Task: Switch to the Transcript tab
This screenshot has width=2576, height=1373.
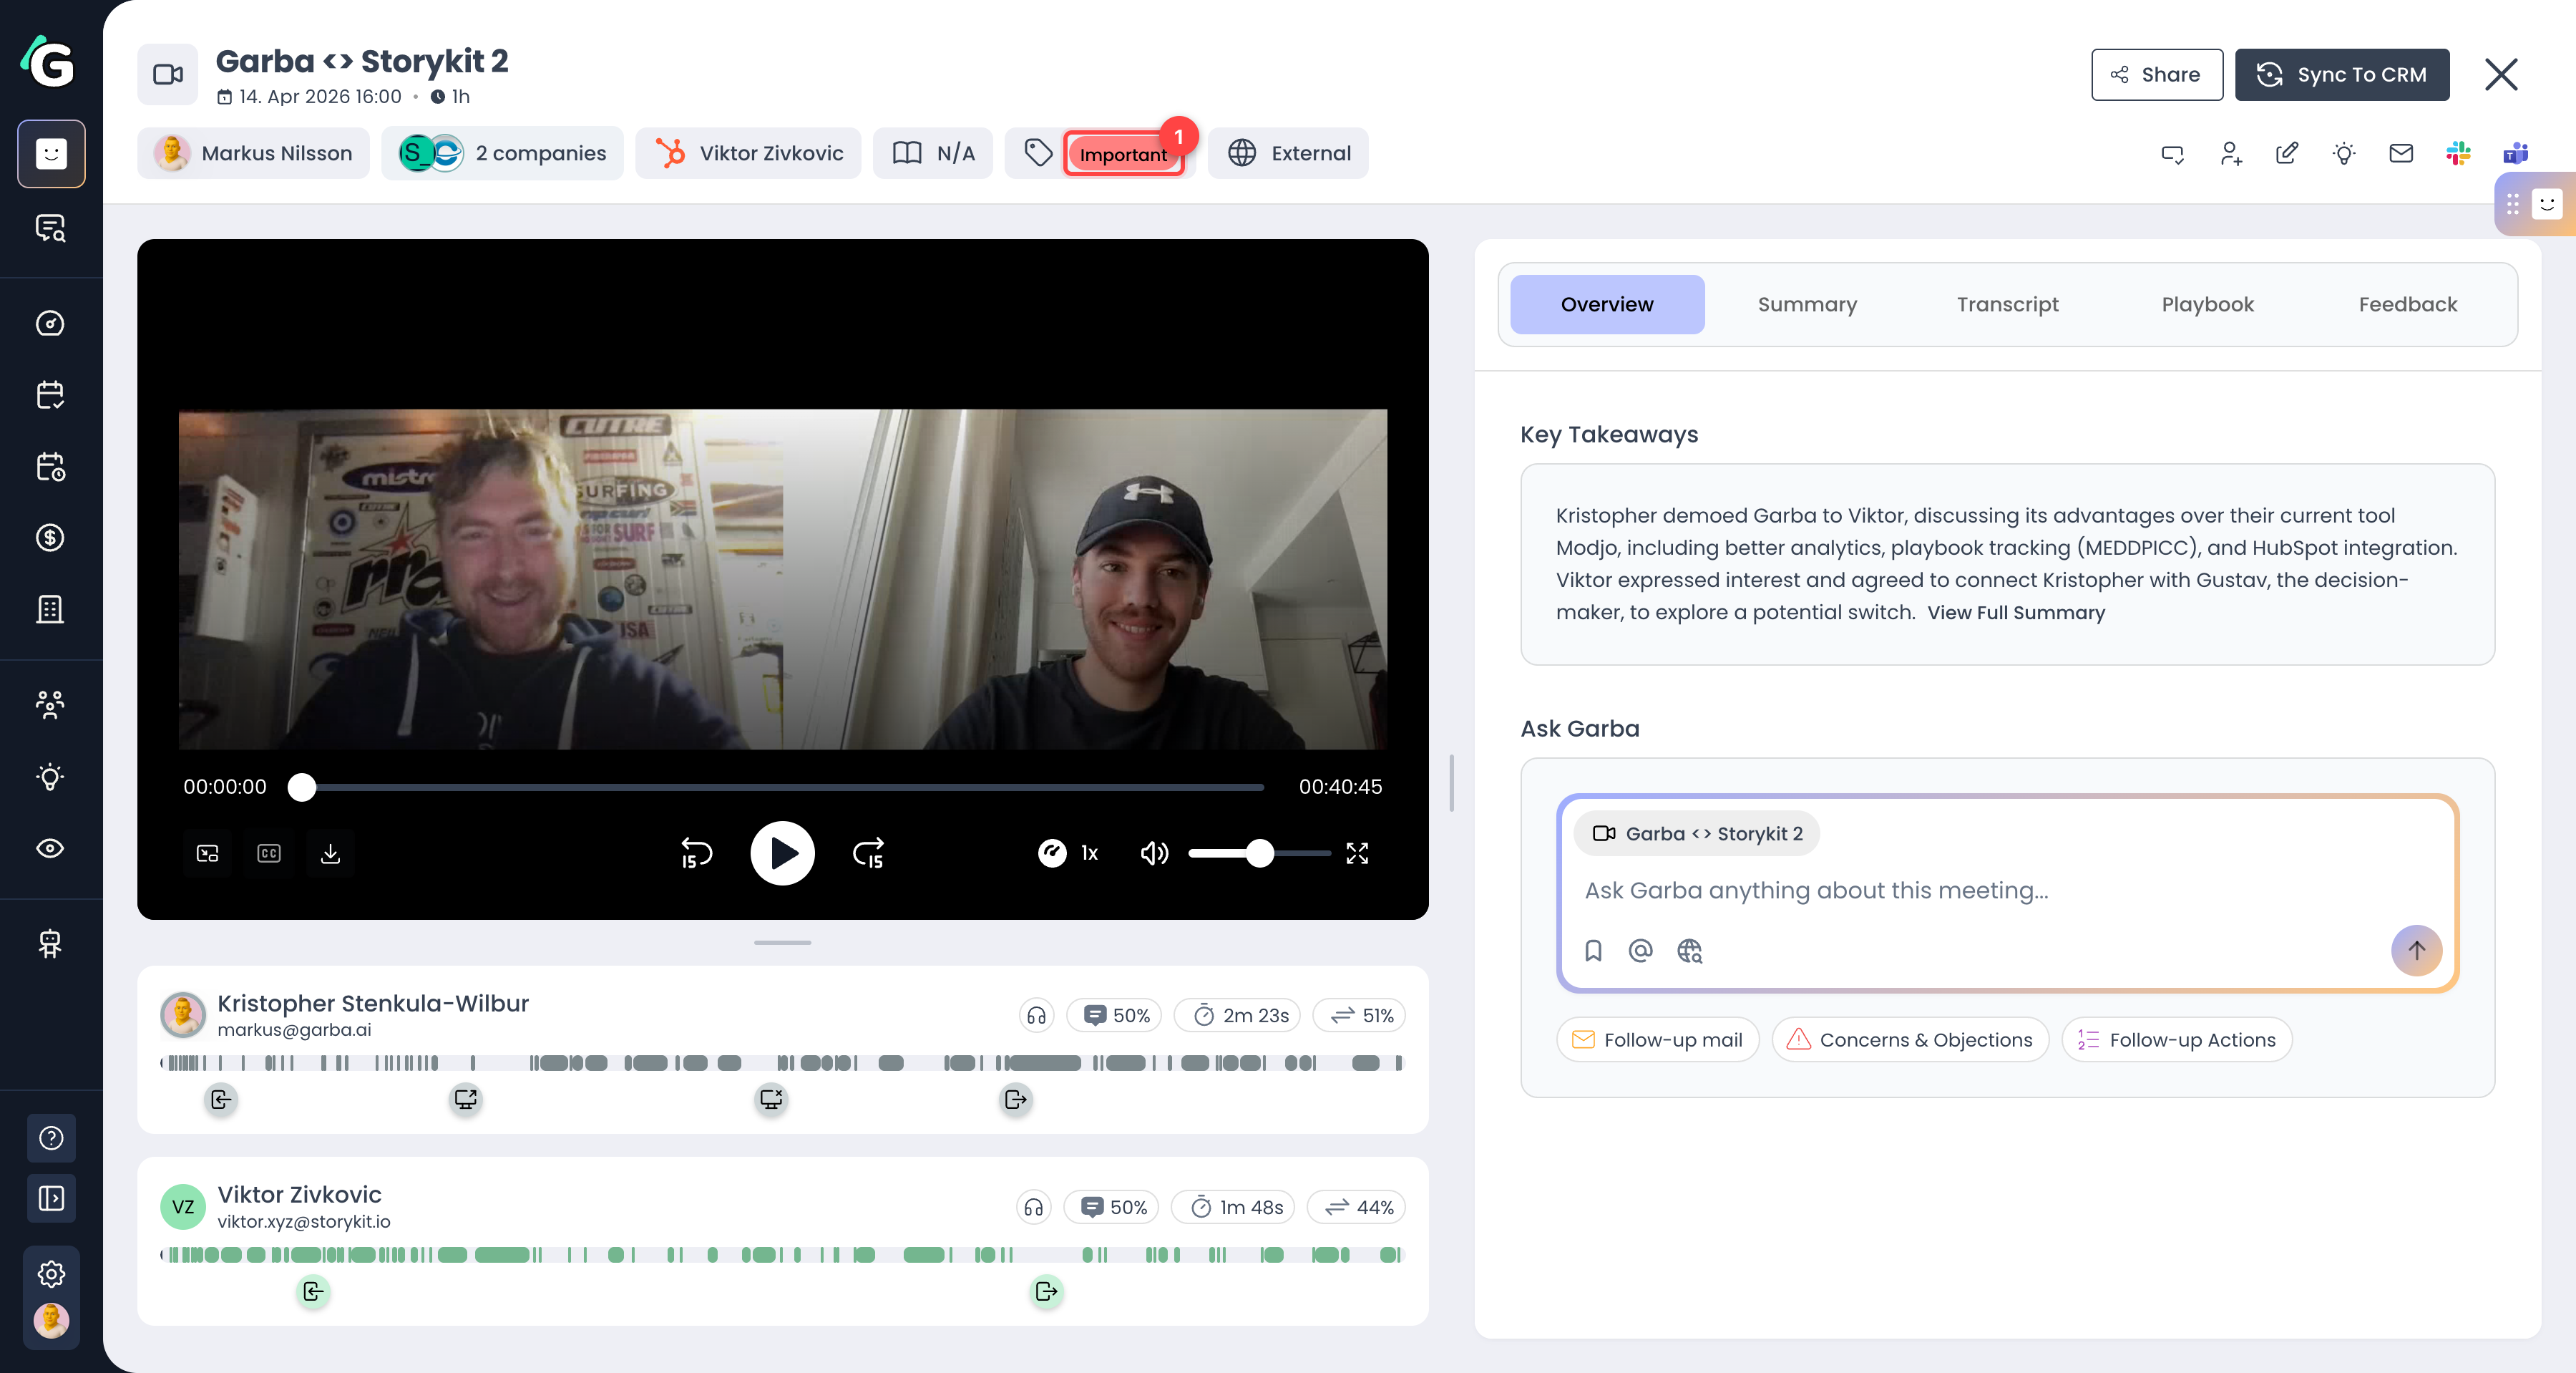Action: click(2007, 304)
